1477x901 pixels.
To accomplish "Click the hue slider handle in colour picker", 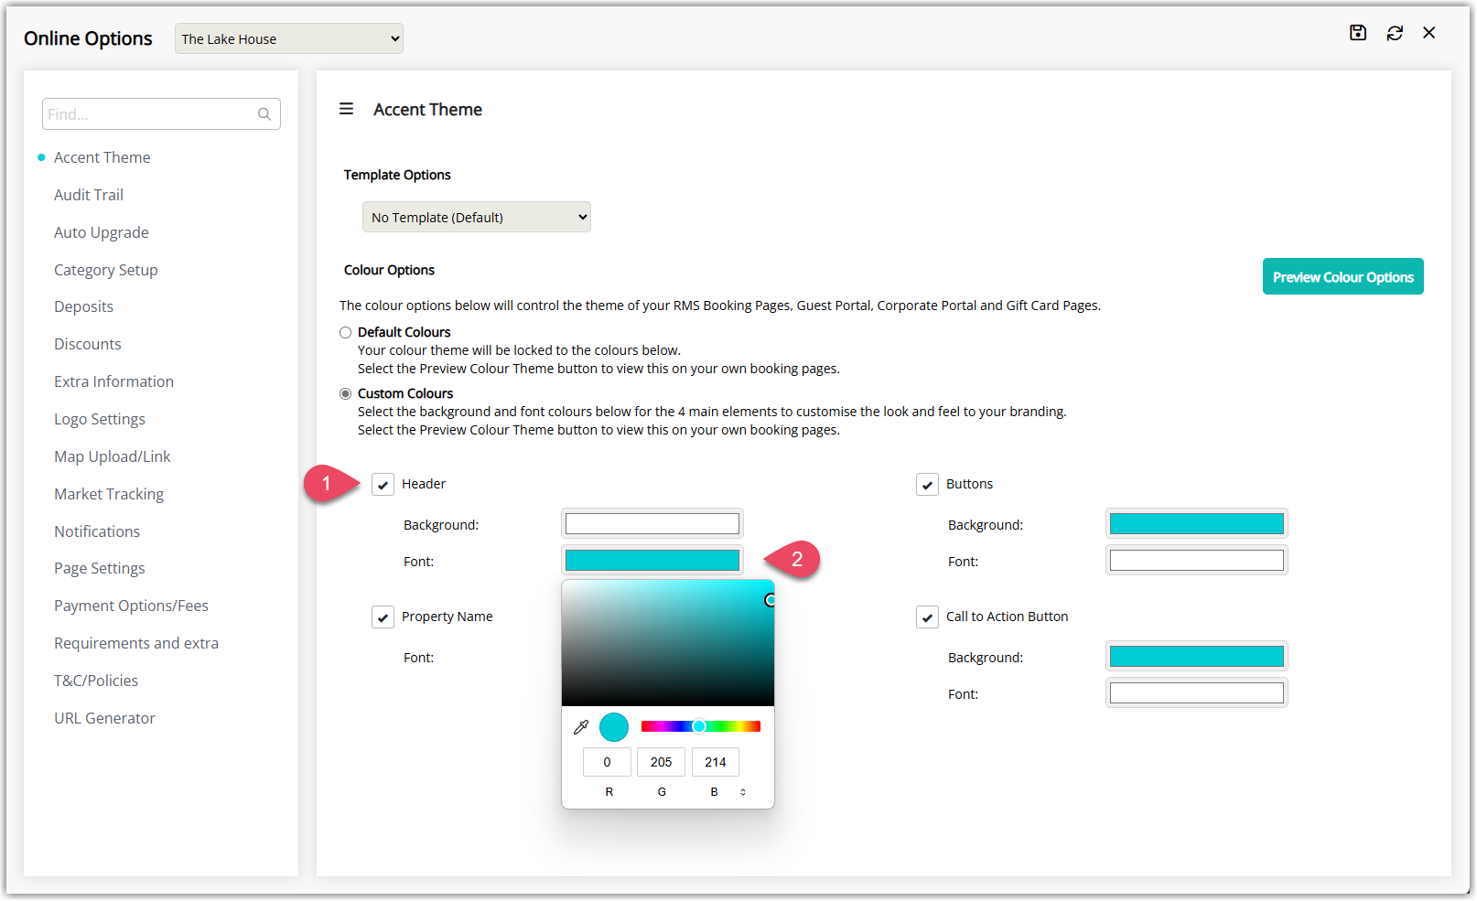I will (699, 726).
